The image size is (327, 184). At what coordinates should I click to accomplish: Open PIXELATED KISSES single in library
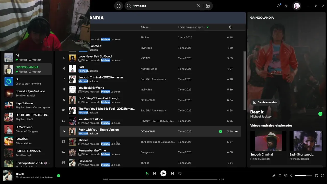(x=28, y=153)
